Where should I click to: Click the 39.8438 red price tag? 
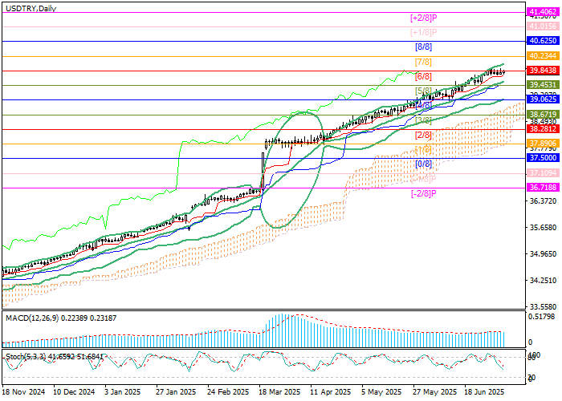[543, 71]
